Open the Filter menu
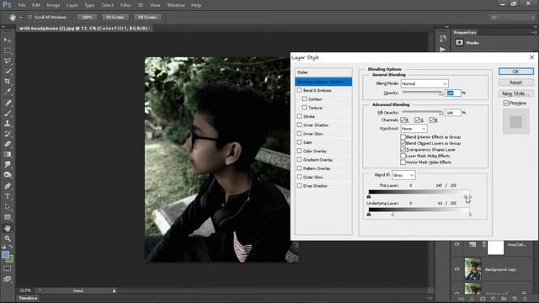This screenshot has width=539, height=303. (x=125, y=5)
